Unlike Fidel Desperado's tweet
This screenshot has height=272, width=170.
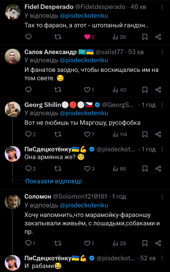click(x=87, y=37)
